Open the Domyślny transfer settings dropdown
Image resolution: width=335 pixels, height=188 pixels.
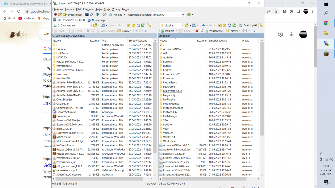[183, 15]
